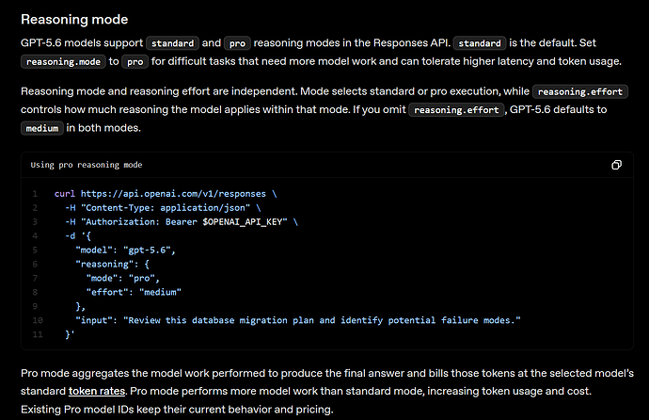Click the "model": "gpt-5.6" code line
The height and width of the screenshot is (420, 649).
125,250
